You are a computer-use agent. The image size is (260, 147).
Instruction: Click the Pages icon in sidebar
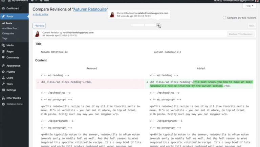coord(3,51)
